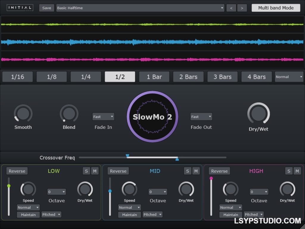This screenshot has height=229, width=305.
Task: Adjust the HIGH band Dry/Wet knob
Action: [x=287, y=189]
